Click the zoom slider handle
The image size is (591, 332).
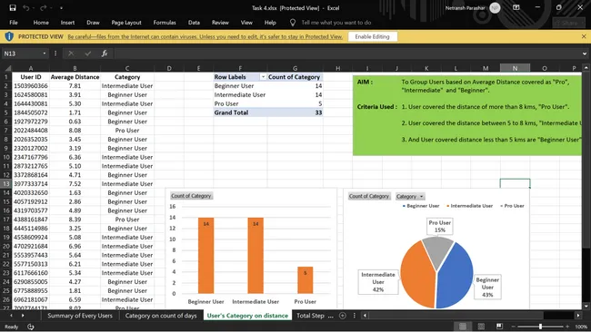[540, 327]
